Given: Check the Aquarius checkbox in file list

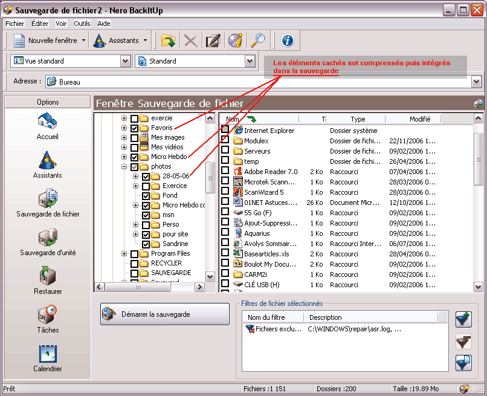Looking at the screenshot, I should click(x=225, y=233).
